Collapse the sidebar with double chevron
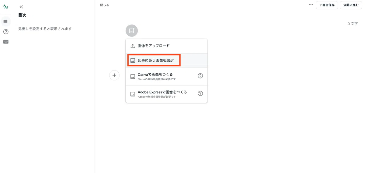The image size is (365, 173). pyautogui.click(x=21, y=7)
